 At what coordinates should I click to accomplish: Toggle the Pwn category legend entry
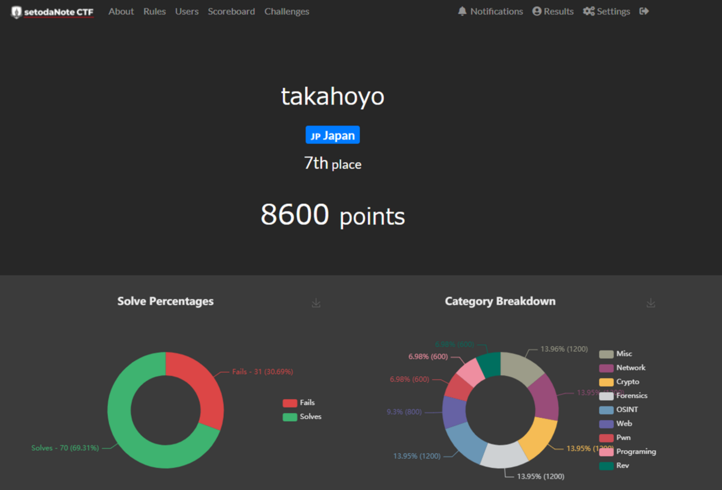pyautogui.click(x=615, y=438)
